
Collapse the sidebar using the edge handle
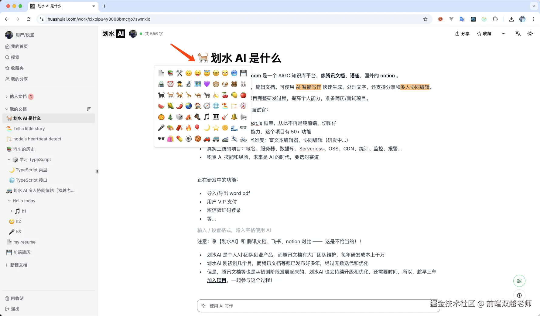(97, 171)
